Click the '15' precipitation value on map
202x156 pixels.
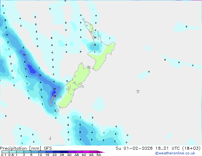(x=54, y=96)
